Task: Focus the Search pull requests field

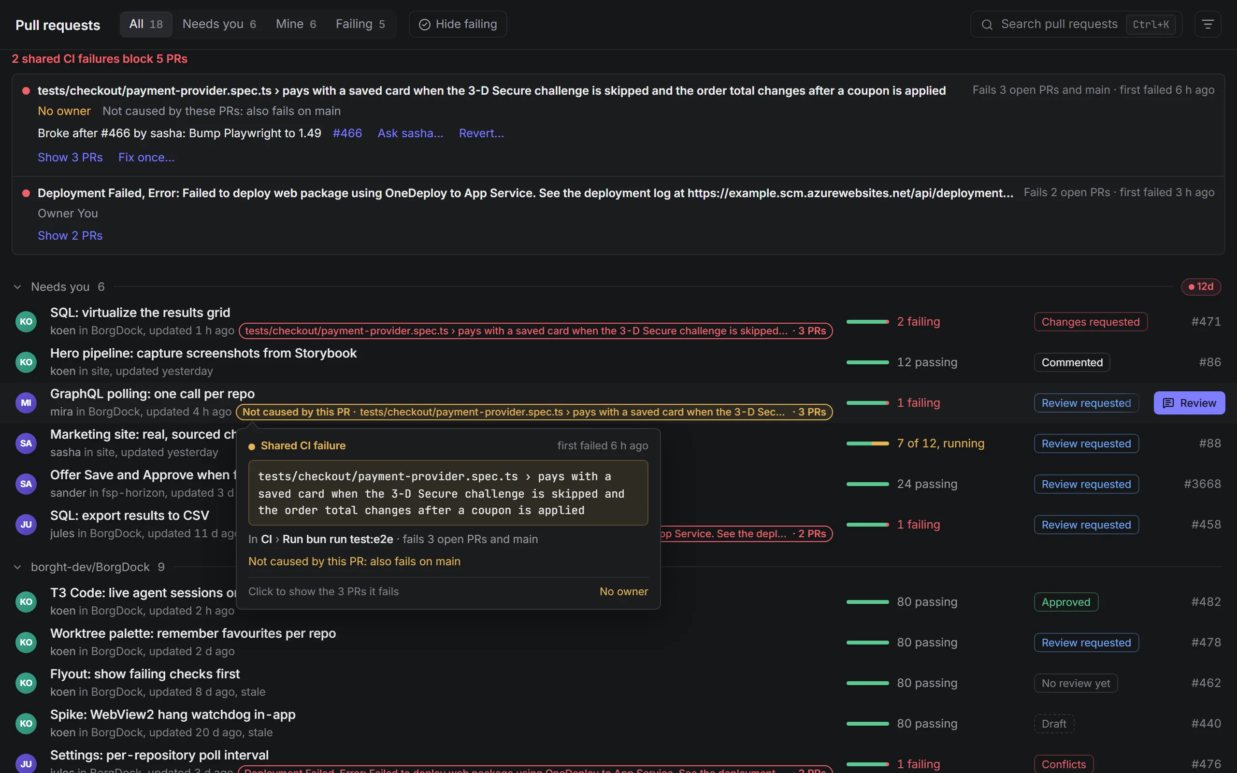Action: [1076, 24]
